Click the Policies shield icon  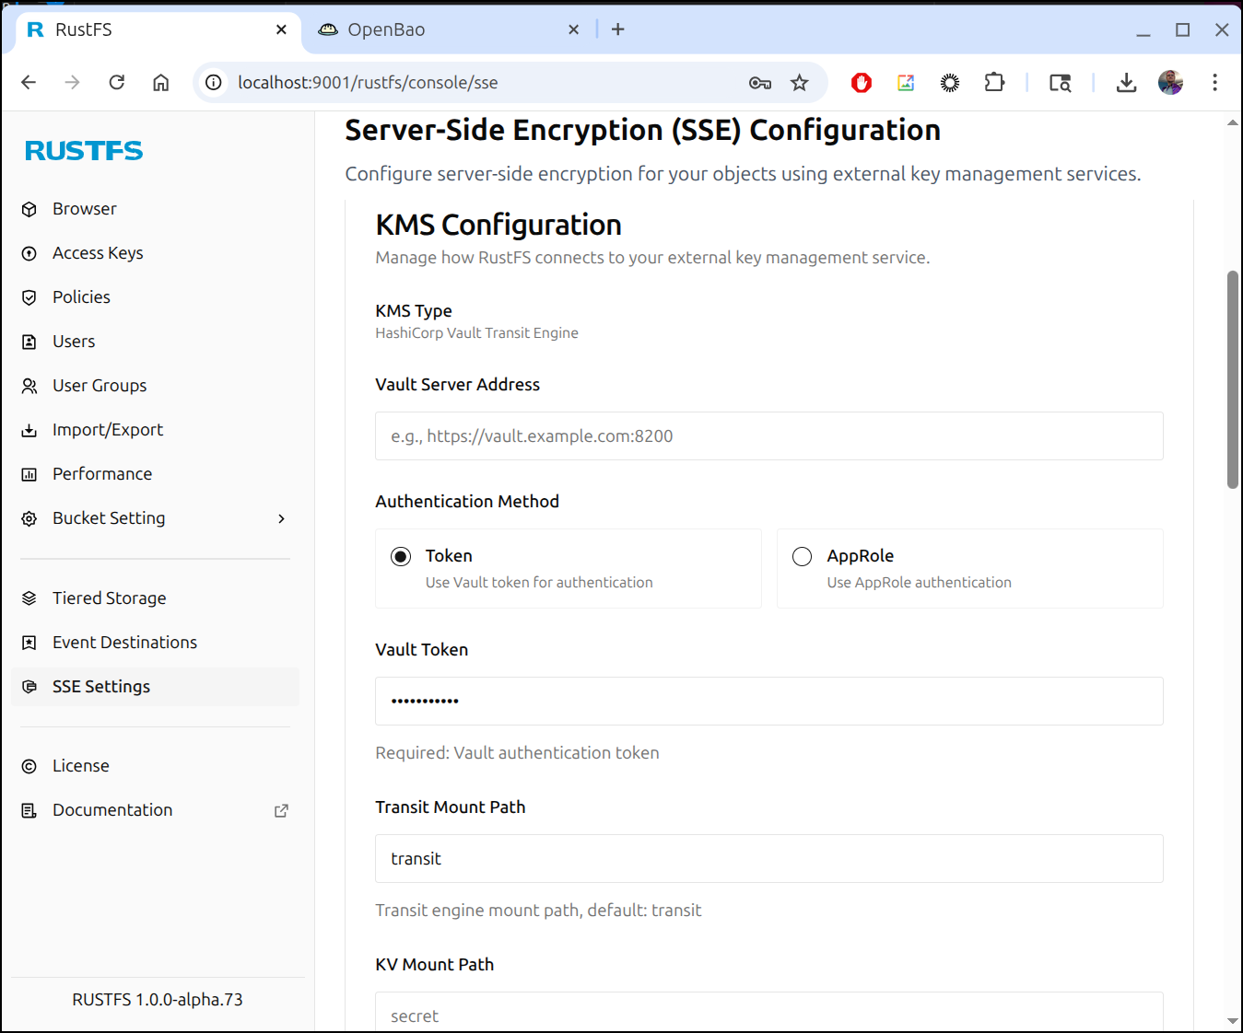pos(29,297)
